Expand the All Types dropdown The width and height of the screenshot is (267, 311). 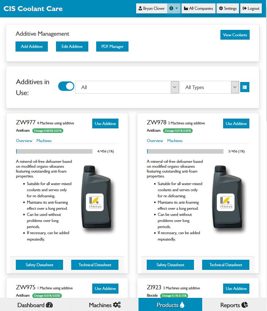click(209, 87)
